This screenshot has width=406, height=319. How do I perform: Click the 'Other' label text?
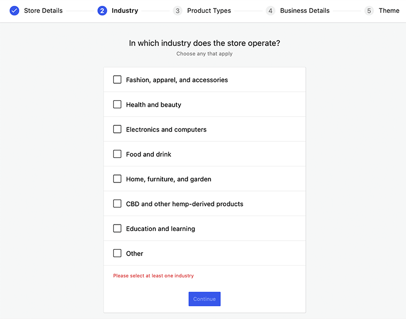click(x=135, y=253)
